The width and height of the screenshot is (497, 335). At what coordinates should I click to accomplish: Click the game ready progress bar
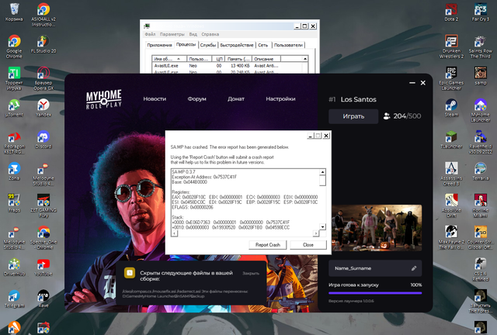tap(375, 293)
